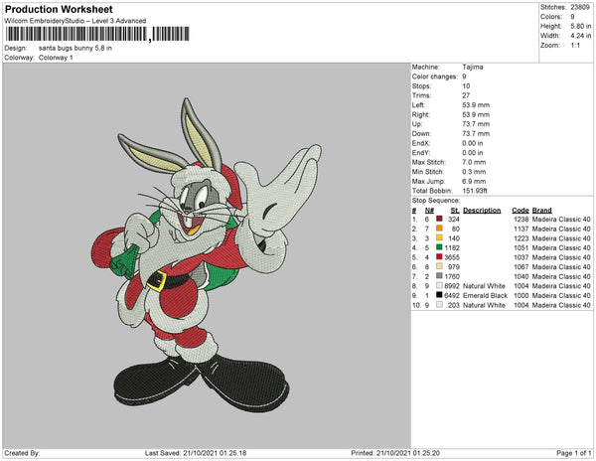Click the barcode in the header
The image size is (596, 461).
pos(97,34)
